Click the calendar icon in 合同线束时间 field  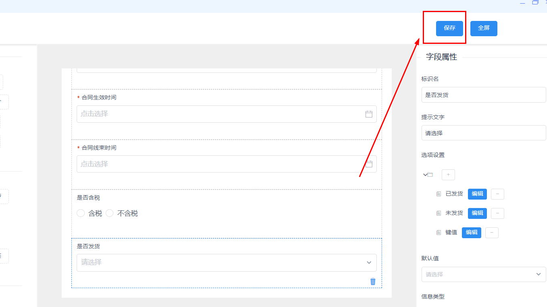click(369, 164)
